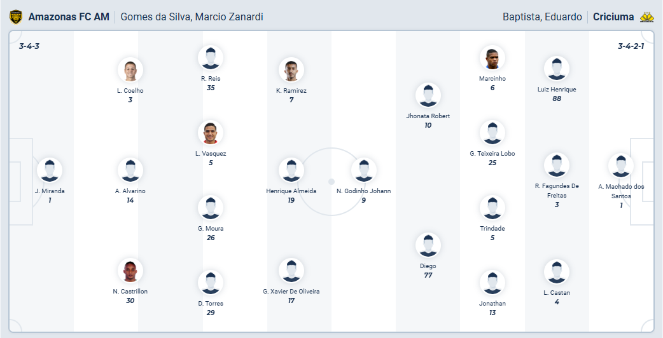Click Marcinho's player photo
The image size is (663, 338).
[492, 58]
